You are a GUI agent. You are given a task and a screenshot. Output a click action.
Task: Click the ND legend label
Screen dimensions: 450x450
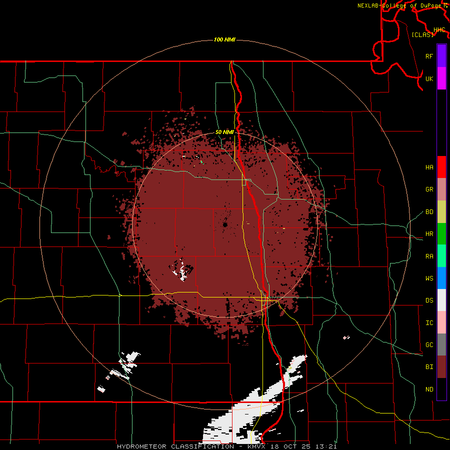pyautogui.click(x=429, y=389)
